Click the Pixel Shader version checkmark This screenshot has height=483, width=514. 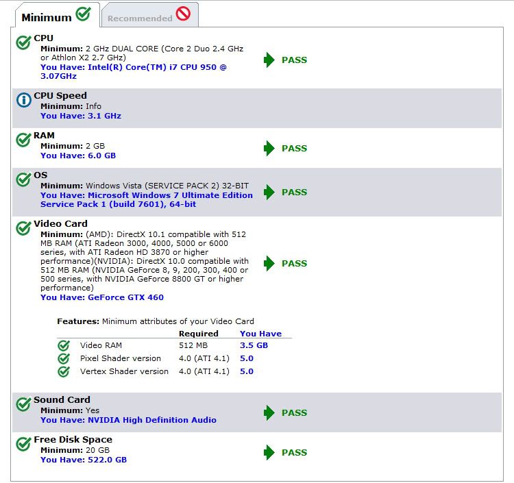pos(64,358)
